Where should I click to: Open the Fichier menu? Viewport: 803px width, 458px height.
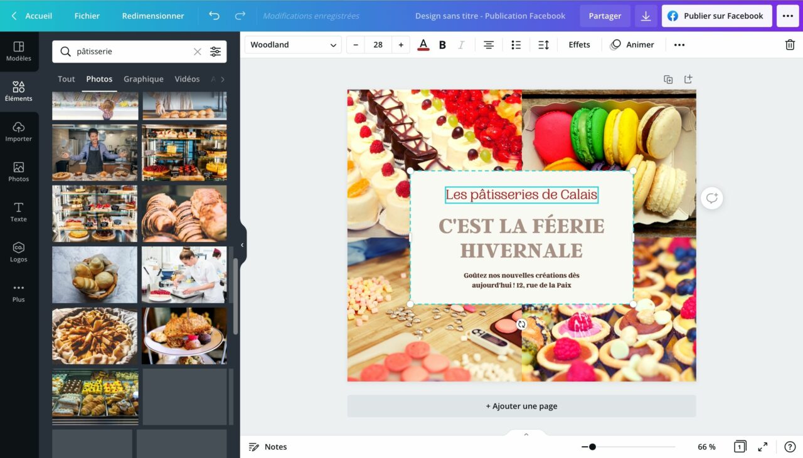click(87, 16)
